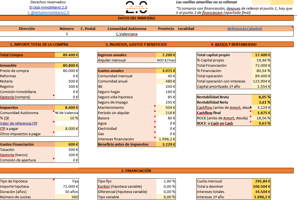Click the Tipo variable value 0,00 %
This screenshot has height=201, width=297.
(166, 197)
